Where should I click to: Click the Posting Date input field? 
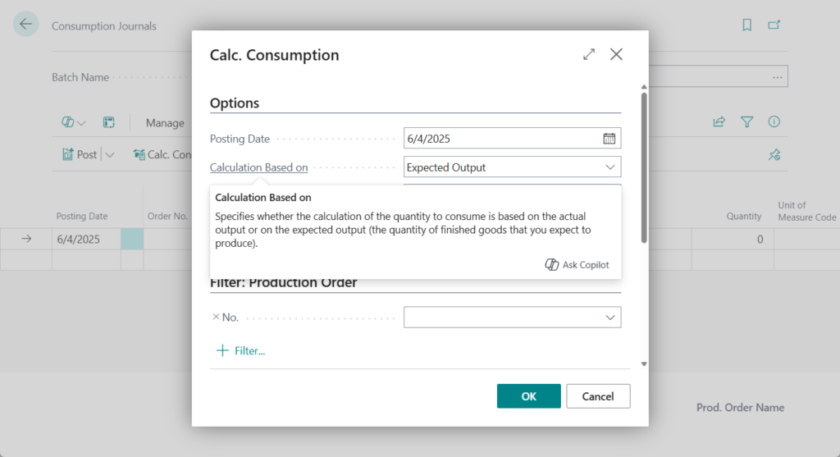point(502,139)
